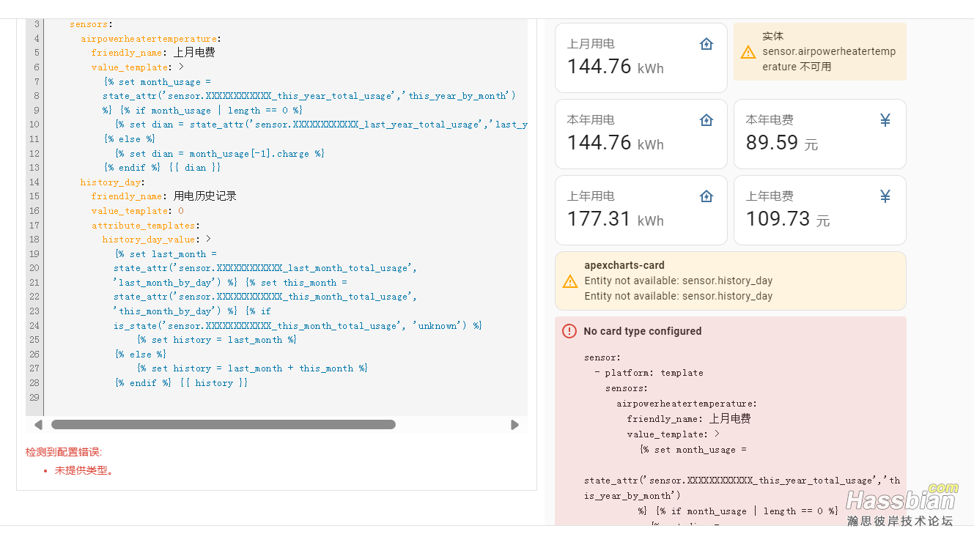The image size is (974, 534).
Task: Click first 'Entity not available: sensor.history_day' line
Action: pyautogui.click(x=678, y=281)
